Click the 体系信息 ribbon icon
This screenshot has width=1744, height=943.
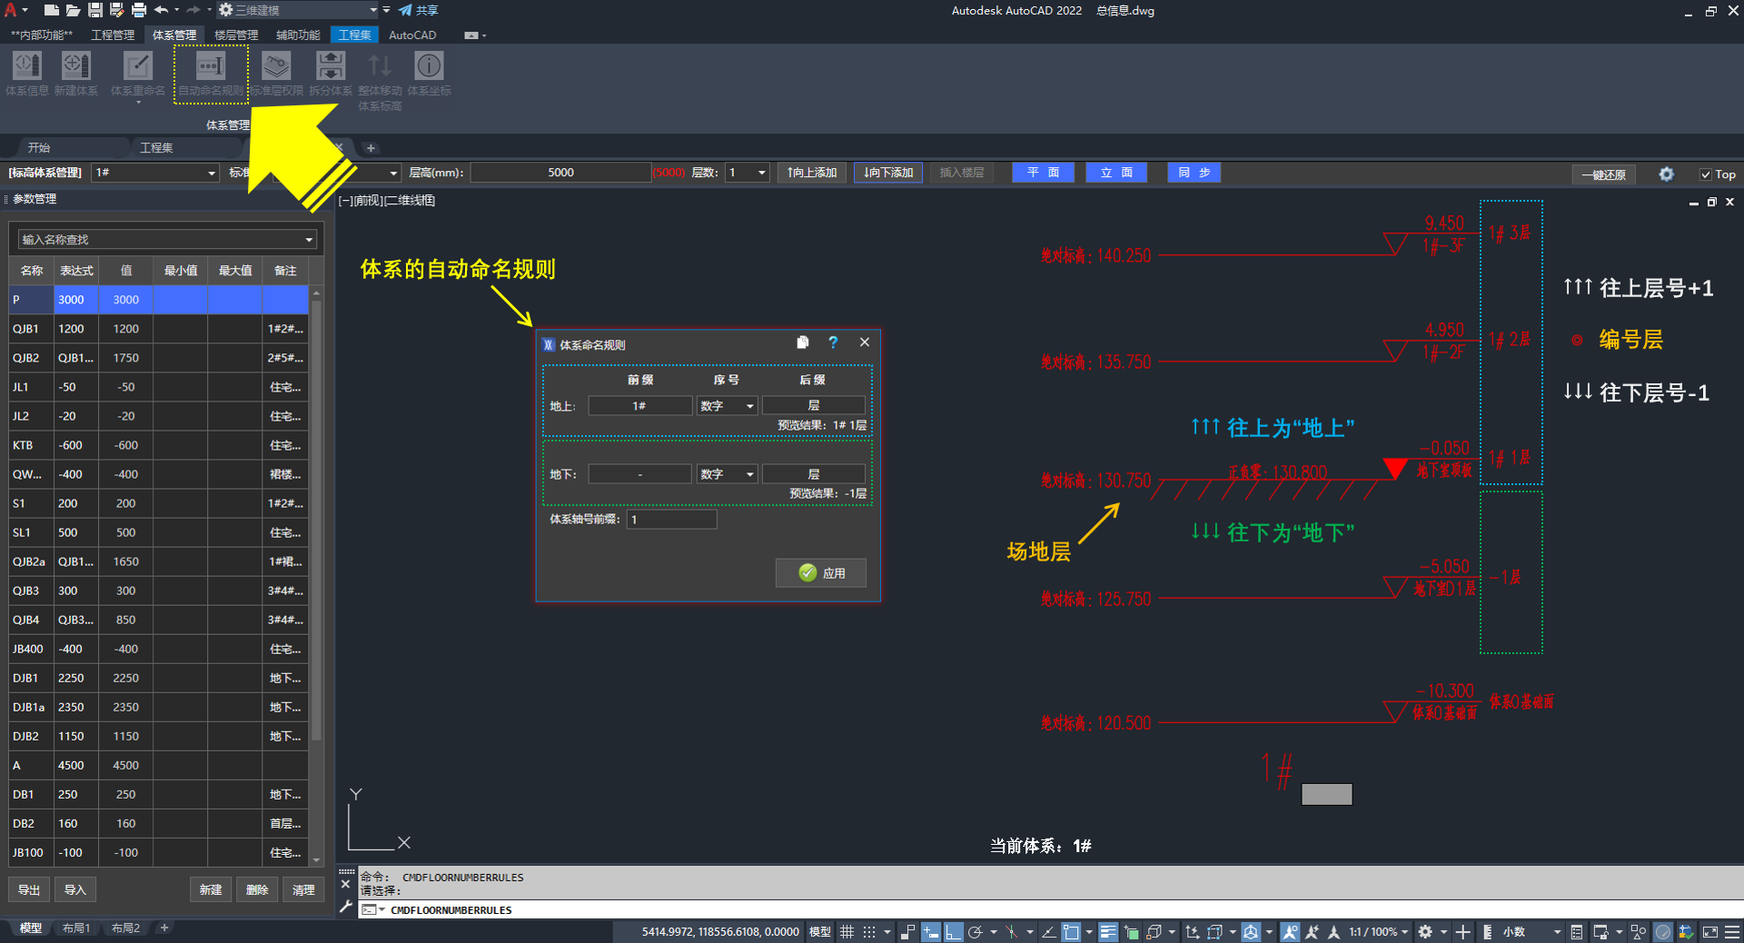[26, 67]
